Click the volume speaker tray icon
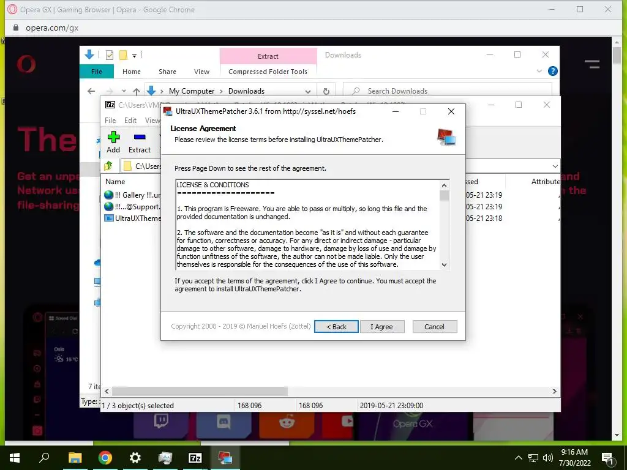The image size is (627, 470). click(548, 458)
